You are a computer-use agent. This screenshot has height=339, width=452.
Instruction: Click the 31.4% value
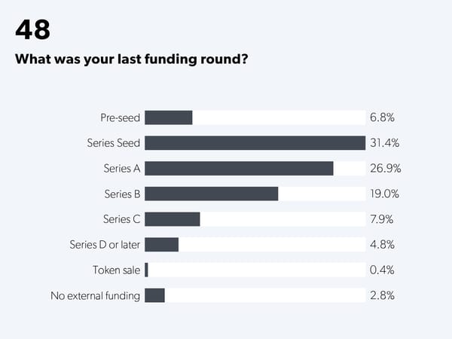tap(385, 143)
